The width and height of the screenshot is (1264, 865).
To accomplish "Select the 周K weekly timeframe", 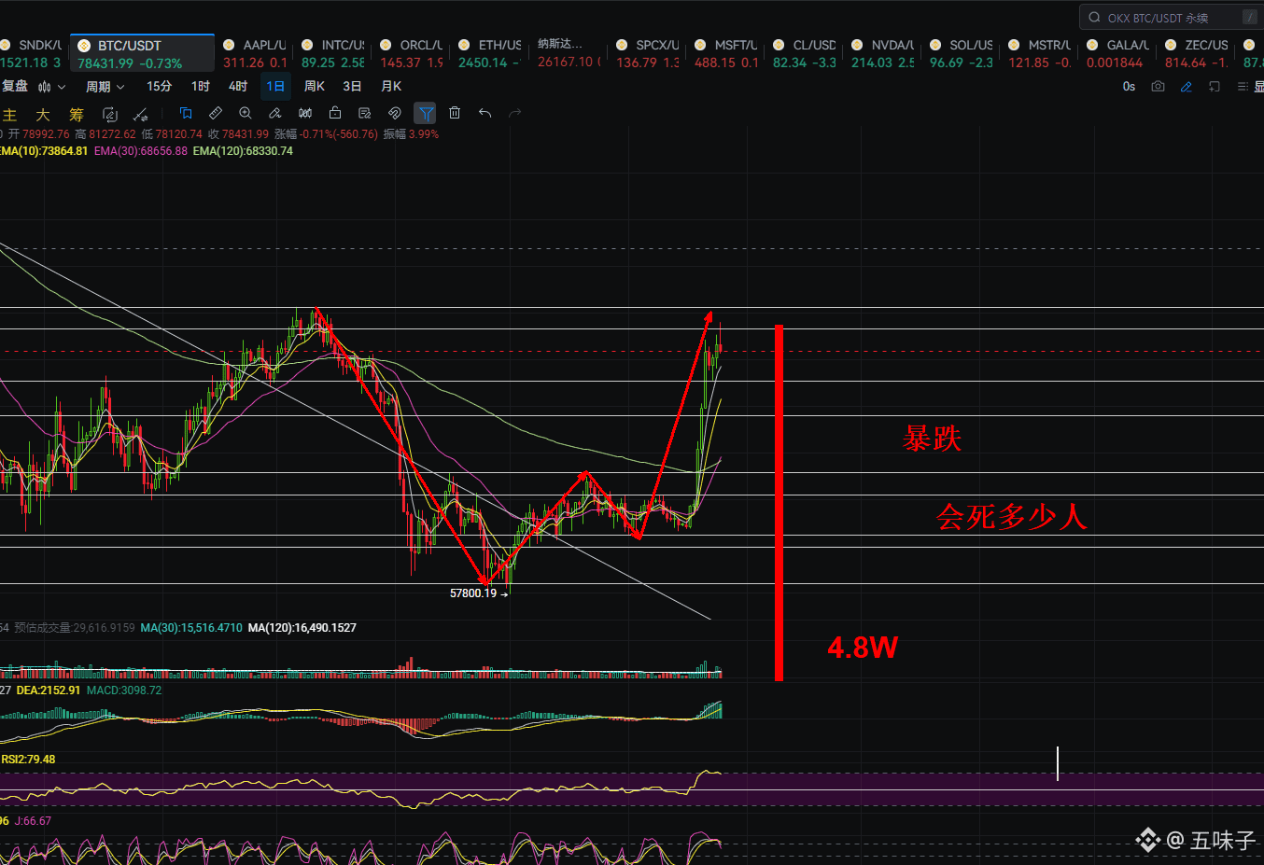I will point(315,87).
